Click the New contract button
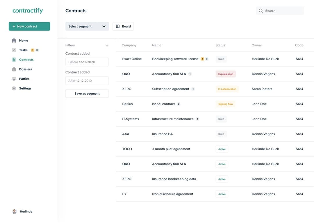 [29, 26]
